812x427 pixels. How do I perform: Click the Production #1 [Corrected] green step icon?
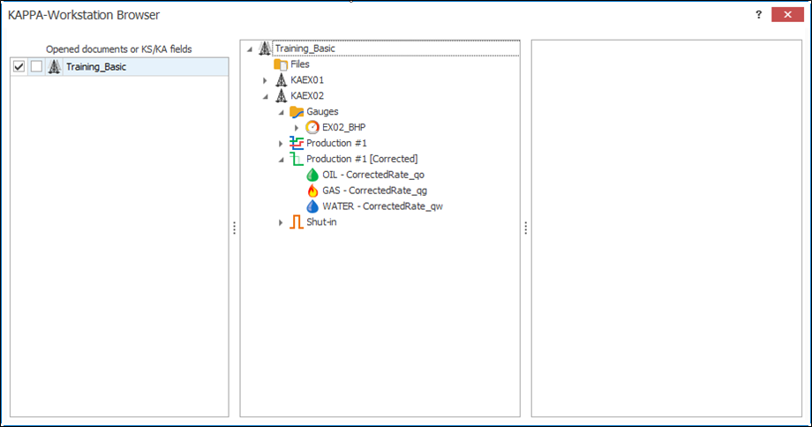(297, 159)
